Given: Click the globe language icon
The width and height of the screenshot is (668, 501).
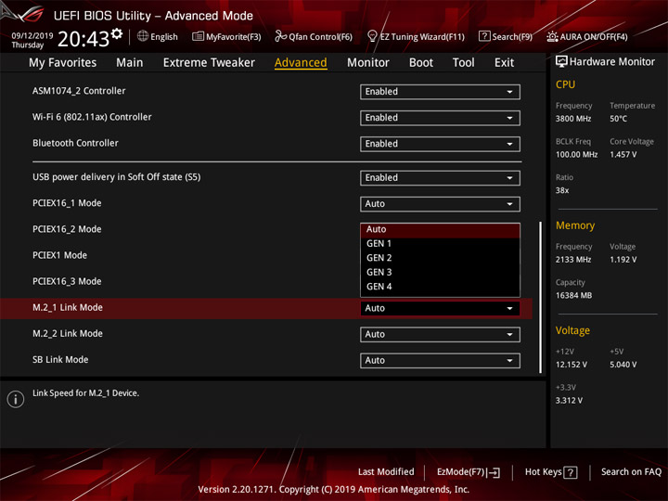Looking at the screenshot, I should pos(143,36).
